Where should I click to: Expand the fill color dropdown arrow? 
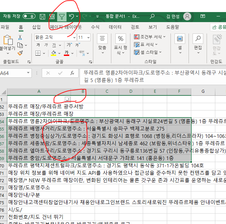click(59, 53)
